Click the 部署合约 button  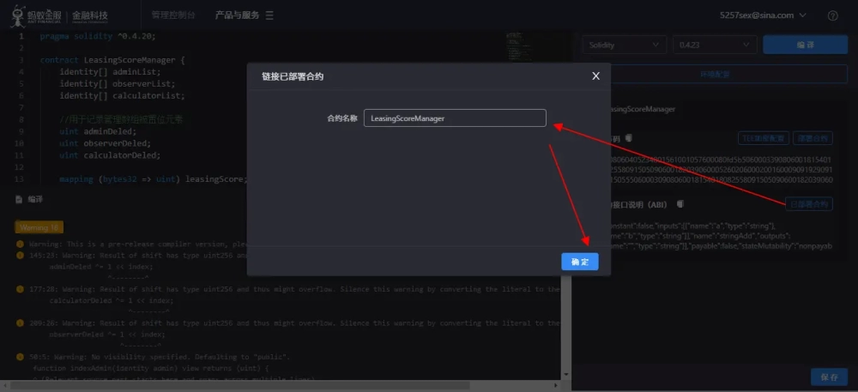tap(813, 138)
